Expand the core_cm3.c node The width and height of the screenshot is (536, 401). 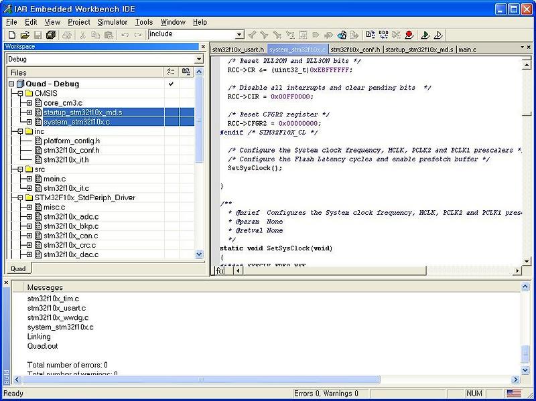pos(29,103)
